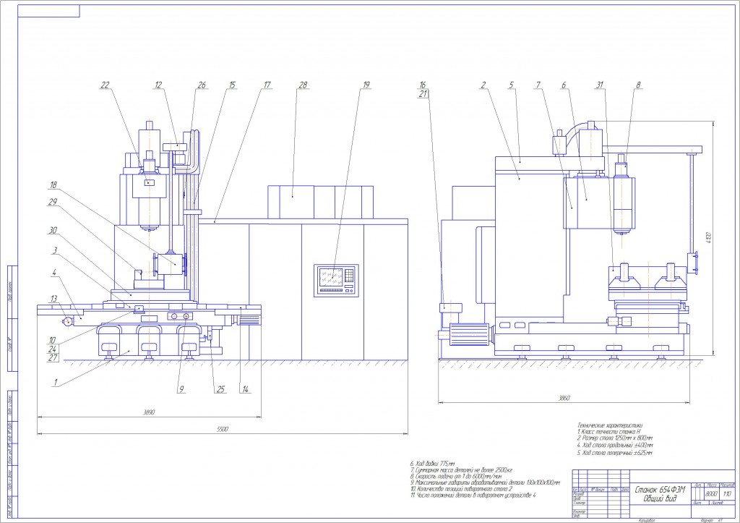Select callout label 12
Viewport: 740px width, 523px height.
[158, 85]
